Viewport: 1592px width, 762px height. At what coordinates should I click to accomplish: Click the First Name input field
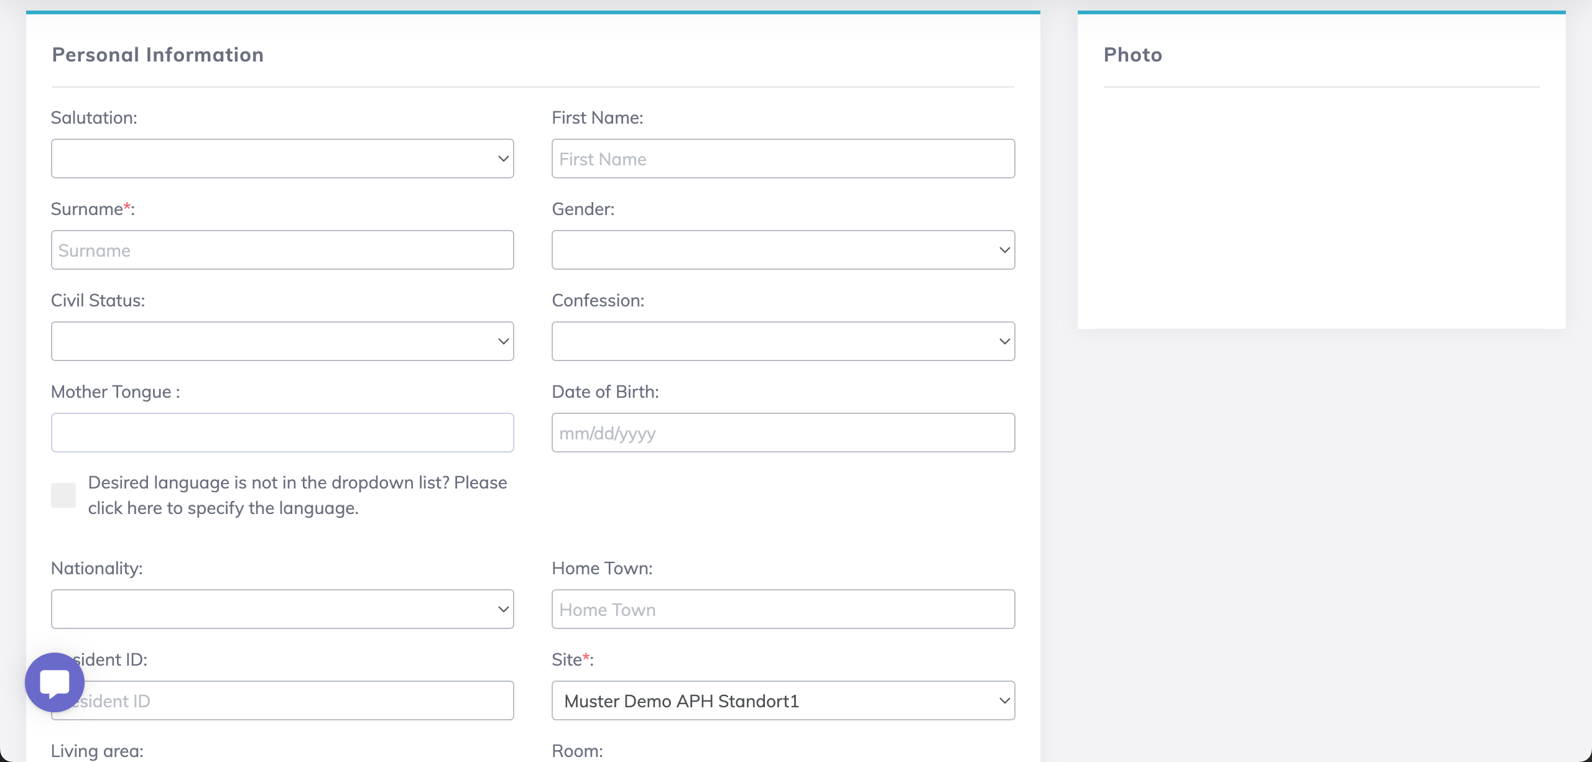point(783,158)
